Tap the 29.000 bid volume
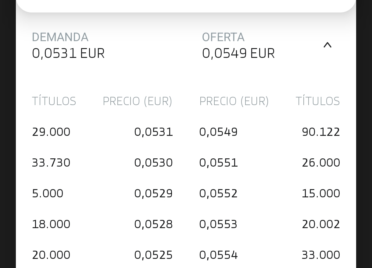 point(51,132)
